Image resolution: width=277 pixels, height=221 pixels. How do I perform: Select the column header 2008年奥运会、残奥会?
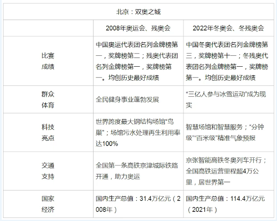138,28
